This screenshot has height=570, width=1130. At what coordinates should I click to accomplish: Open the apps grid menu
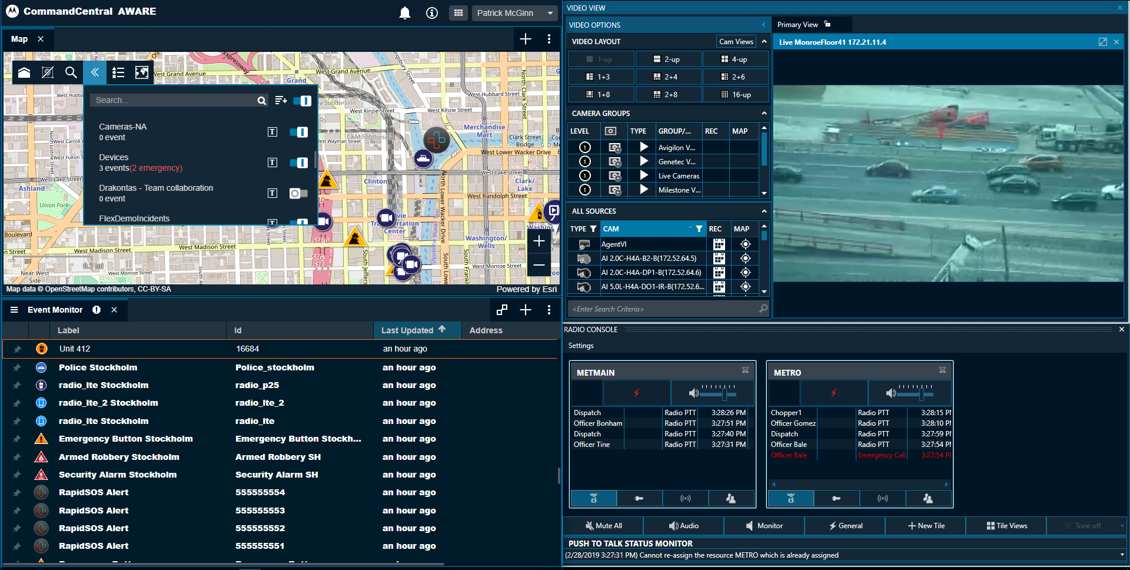point(458,13)
